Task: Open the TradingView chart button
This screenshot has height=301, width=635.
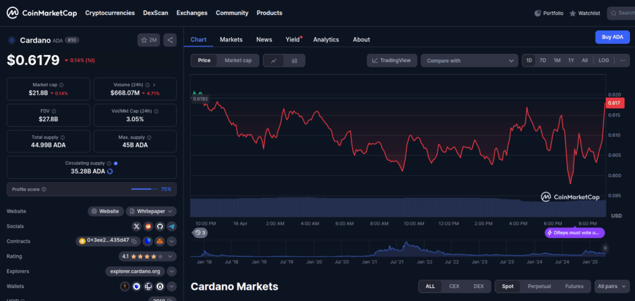Action: click(392, 61)
